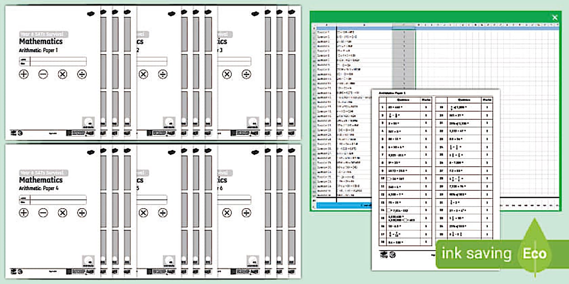Click the Year 6 SATs Survival label on Paper 1
569x284 pixels.
[x=43, y=34]
